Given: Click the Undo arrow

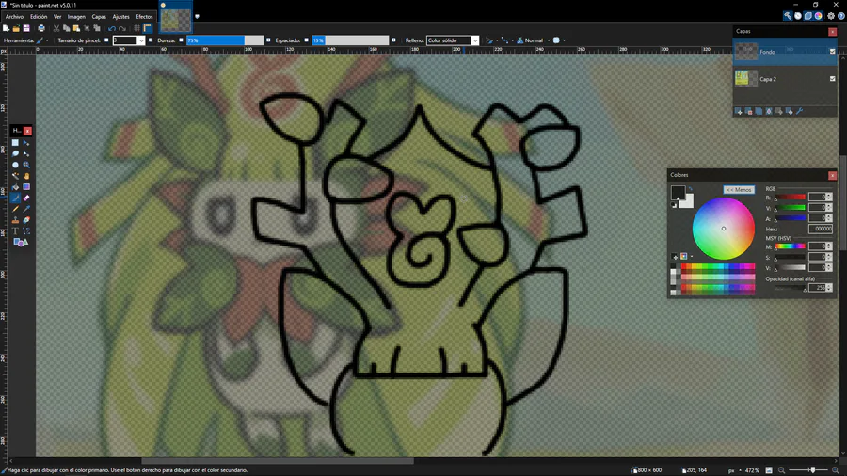Looking at the screenshot, I should pyautogui.click(x=112, y=28).
